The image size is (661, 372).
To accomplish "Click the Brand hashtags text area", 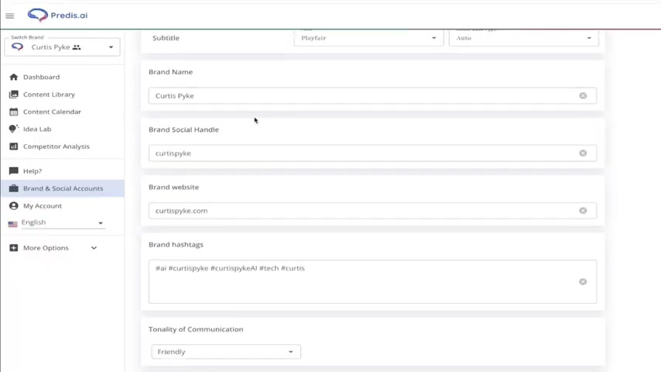I will (x=372, y=281).
